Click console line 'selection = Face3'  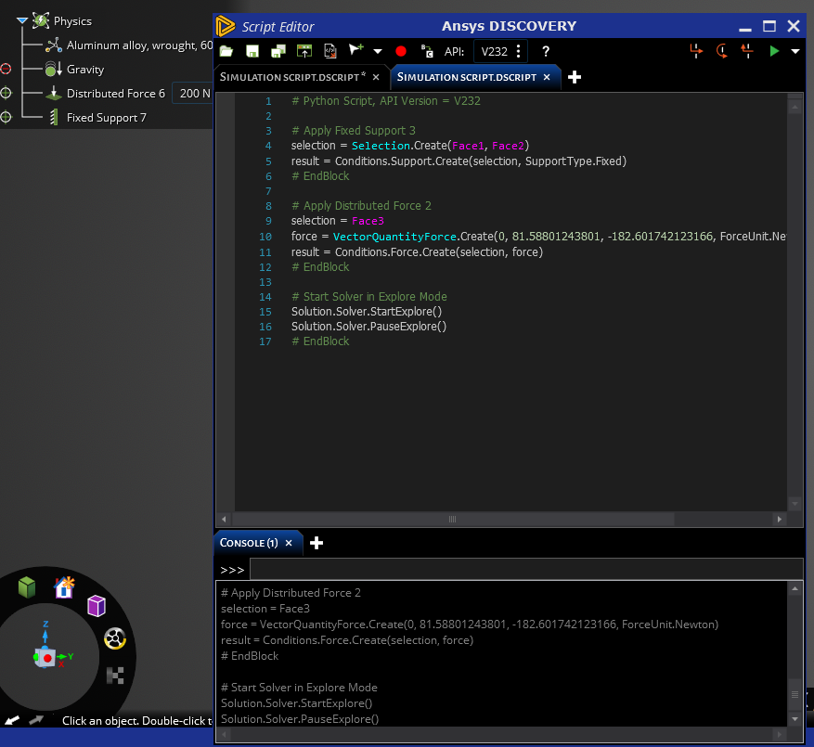[265, 609]
